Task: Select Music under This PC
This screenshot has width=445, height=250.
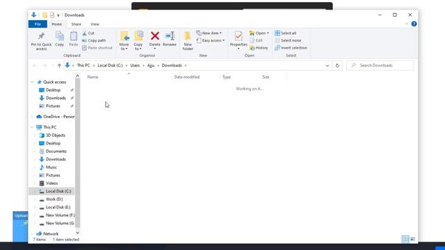Action: coord(51,167)
